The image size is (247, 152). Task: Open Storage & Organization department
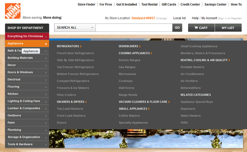27,137
